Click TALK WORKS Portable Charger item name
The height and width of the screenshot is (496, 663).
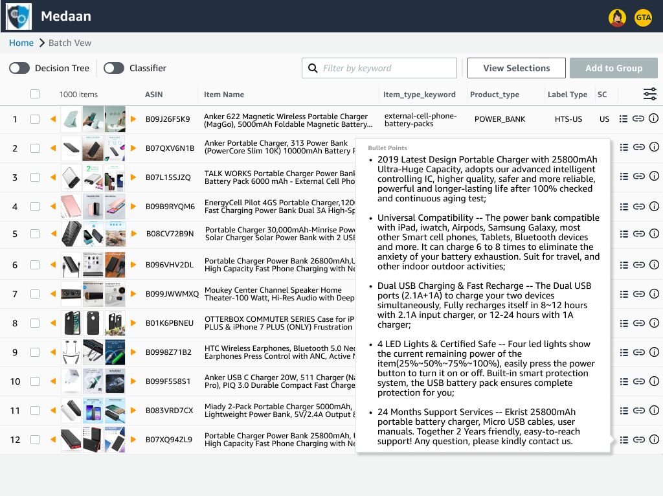click(280, 177)
